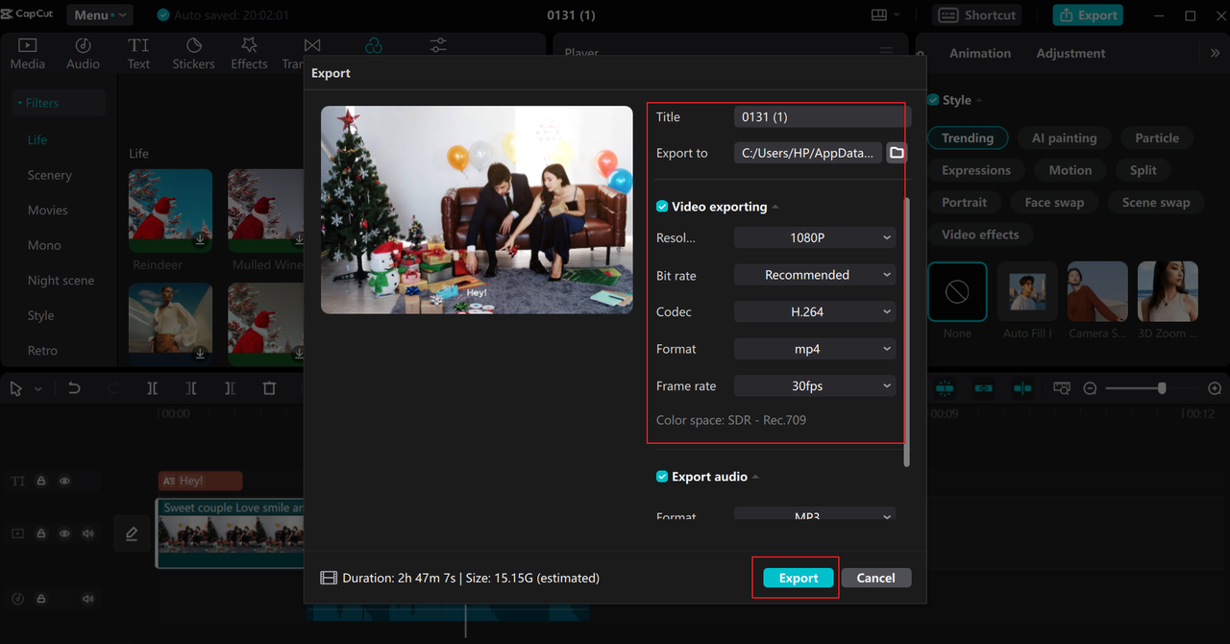Open the Effects panel
The width and height of the screenshot is (1230, 644).
click(249, 54)
